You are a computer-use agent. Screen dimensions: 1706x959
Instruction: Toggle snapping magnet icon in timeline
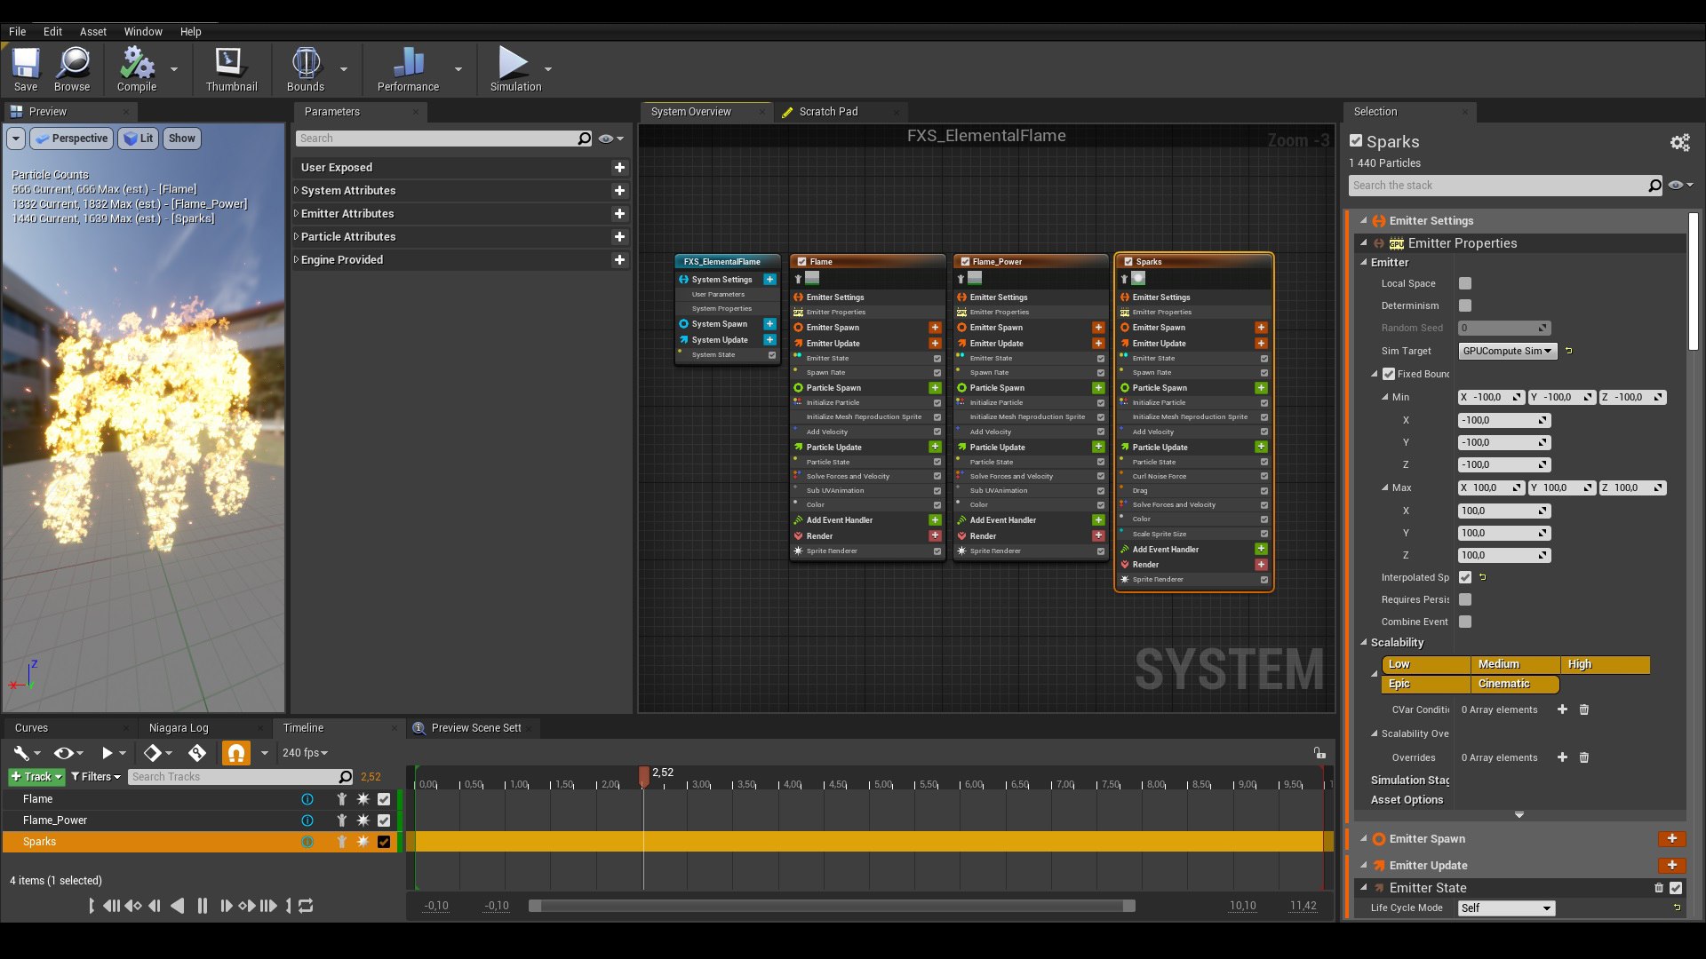235,753
